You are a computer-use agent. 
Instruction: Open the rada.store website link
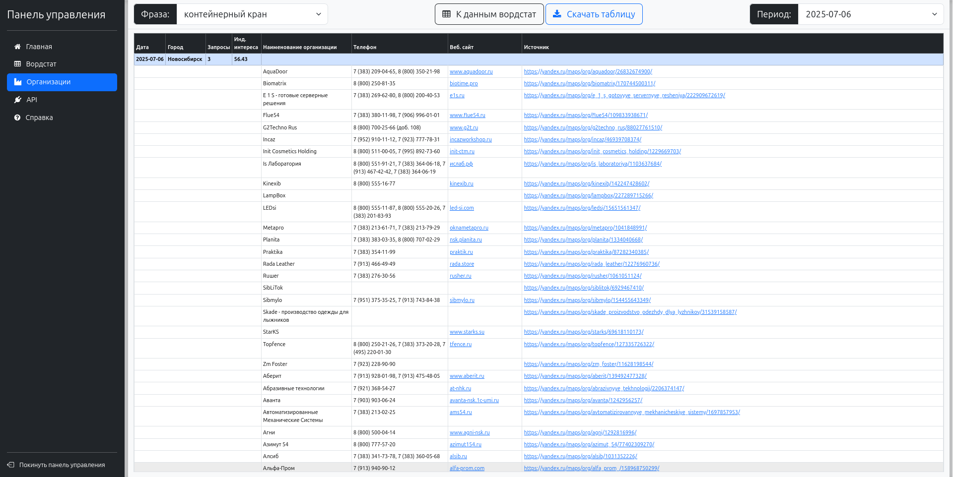tap(462, 264)
